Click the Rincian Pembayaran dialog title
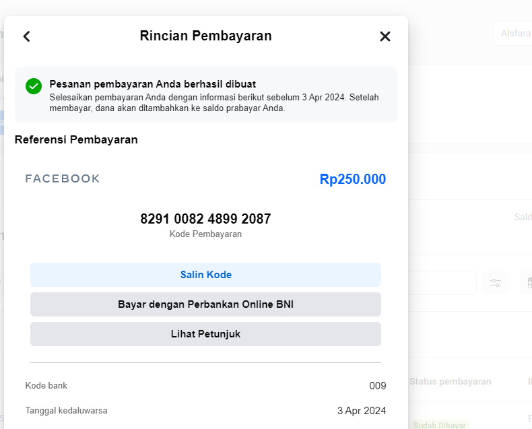The image size is (532, 429). click(205, 36)
